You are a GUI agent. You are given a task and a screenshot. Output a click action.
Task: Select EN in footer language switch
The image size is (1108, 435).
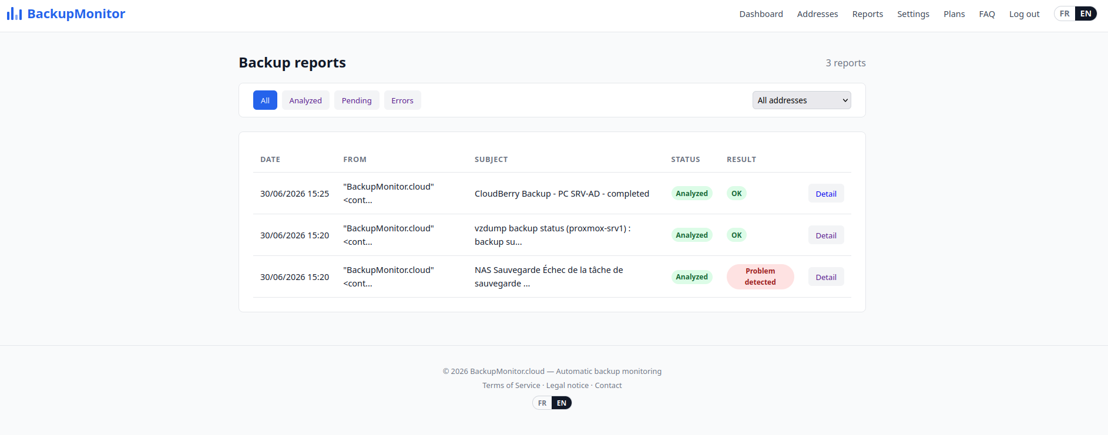[x=562, y=403]
